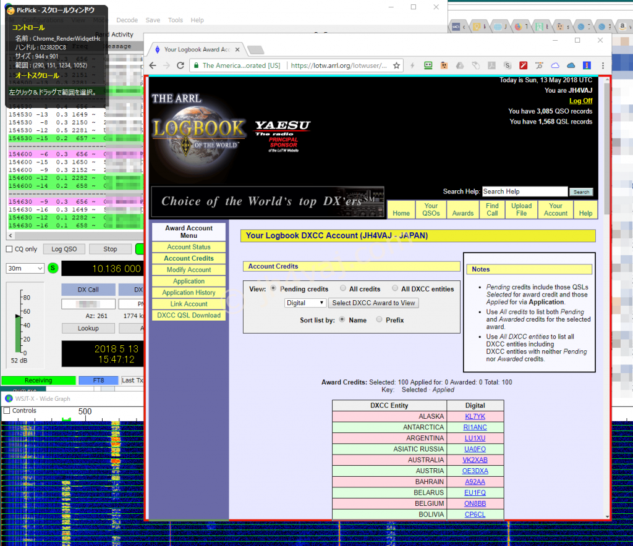
Task: View site security via green padlock icon
Action: (196, 65)
